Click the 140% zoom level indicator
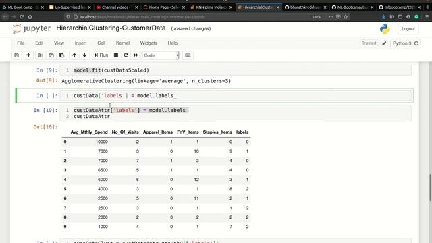This screenshot has width=432, height=243. click(x=317, y=17)
